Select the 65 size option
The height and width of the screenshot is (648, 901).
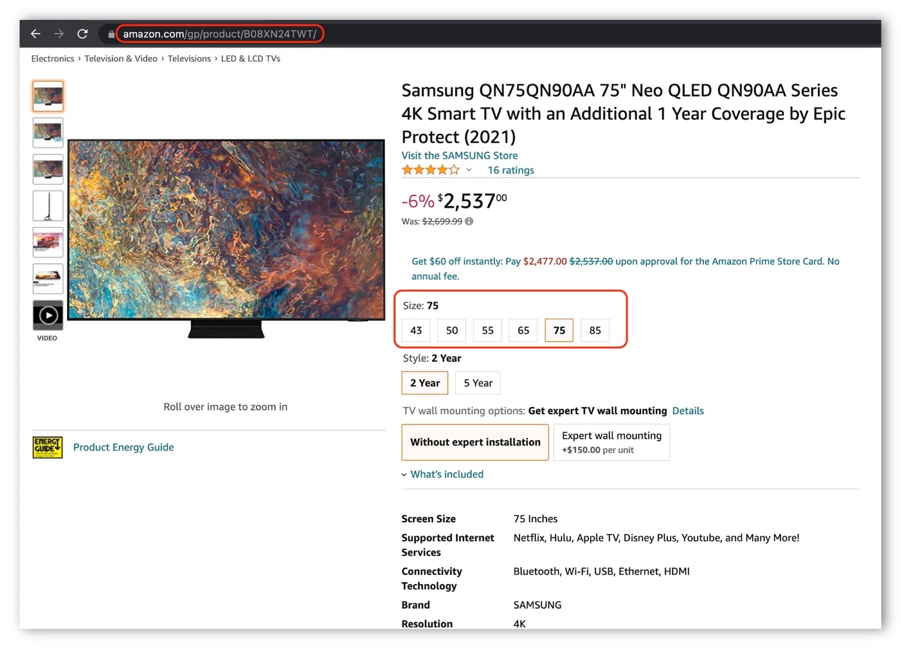tap(523, 331)
